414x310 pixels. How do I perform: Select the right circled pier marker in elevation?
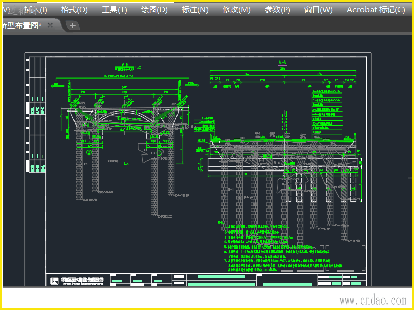159,153
